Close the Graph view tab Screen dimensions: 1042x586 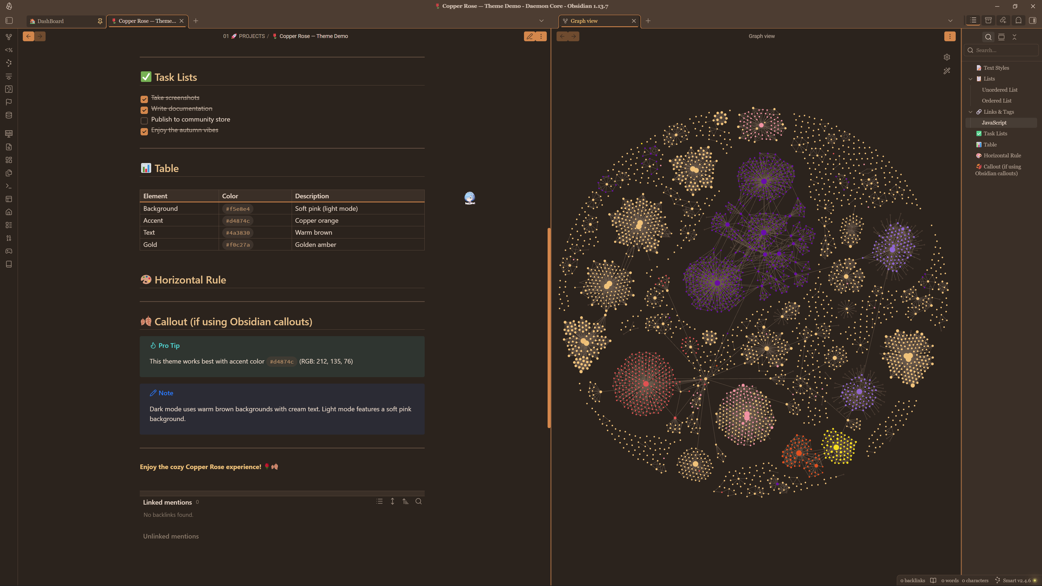coord(634,21)
